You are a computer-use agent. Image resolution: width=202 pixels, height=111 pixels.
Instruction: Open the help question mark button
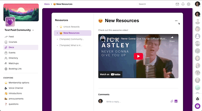click(x=197, y=106)
